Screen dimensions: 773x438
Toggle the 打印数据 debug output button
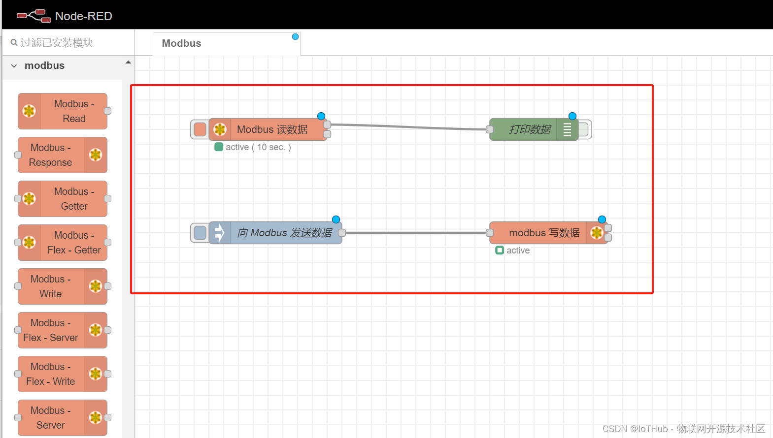(x=584, y=129)
